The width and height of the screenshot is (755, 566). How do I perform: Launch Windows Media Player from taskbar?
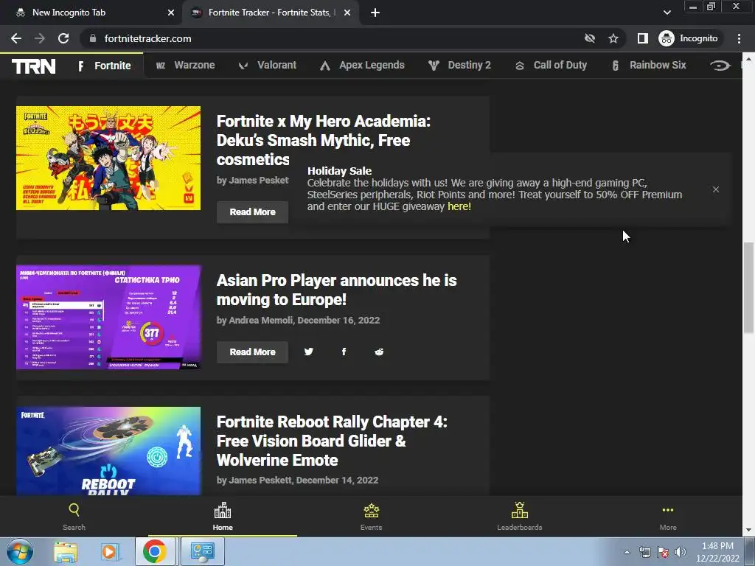[x=109, y=551]
